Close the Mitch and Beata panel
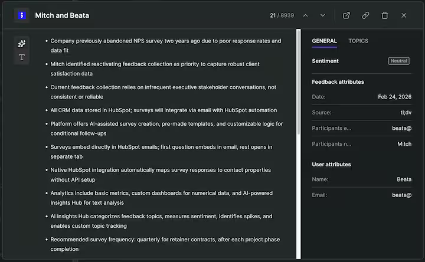The width and height of the screenshot is (425, 262). click(x=404, y=15)
